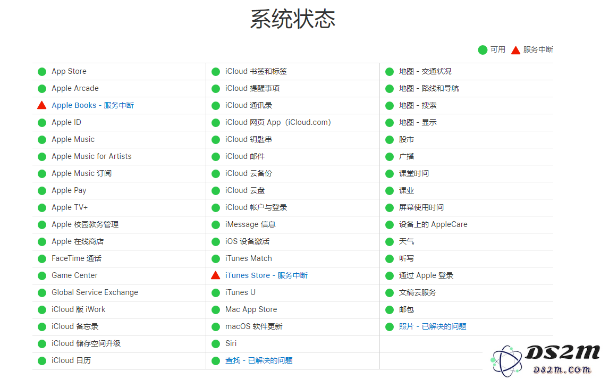Select the 通过 Apple 登录 row text
This screenshot has height=379, width=609.
(x=426, y=275)
